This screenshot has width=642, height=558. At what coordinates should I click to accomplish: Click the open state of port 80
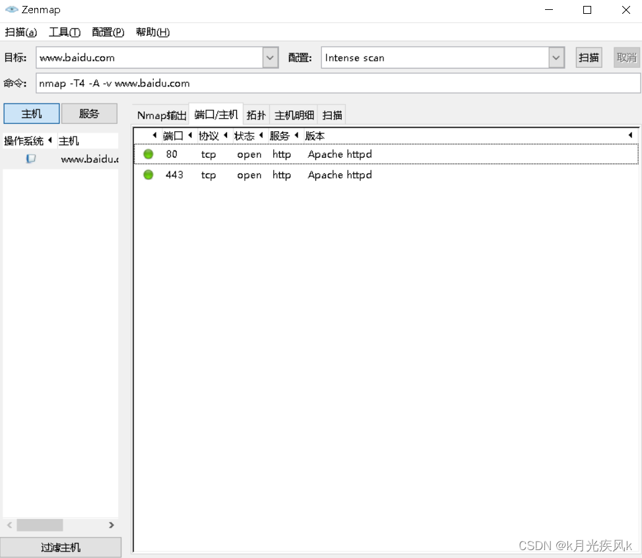click(249, 155)
